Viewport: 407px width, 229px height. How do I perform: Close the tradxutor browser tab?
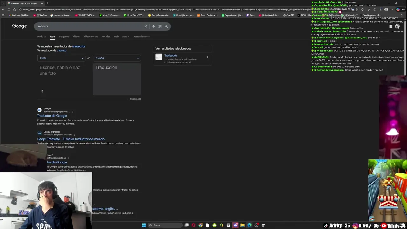(42, 3)
